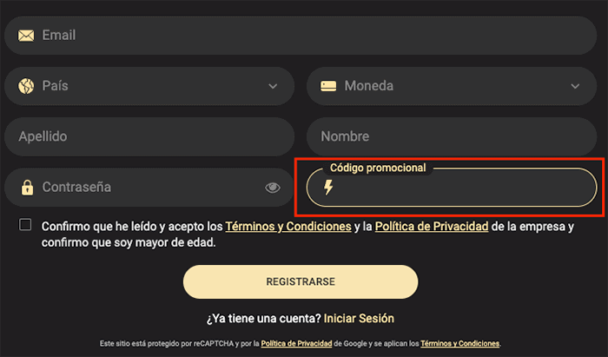Screen dimensions: 608x357
Task: Click the padlock icon in Contraseña field
Action: coord(27,187)
